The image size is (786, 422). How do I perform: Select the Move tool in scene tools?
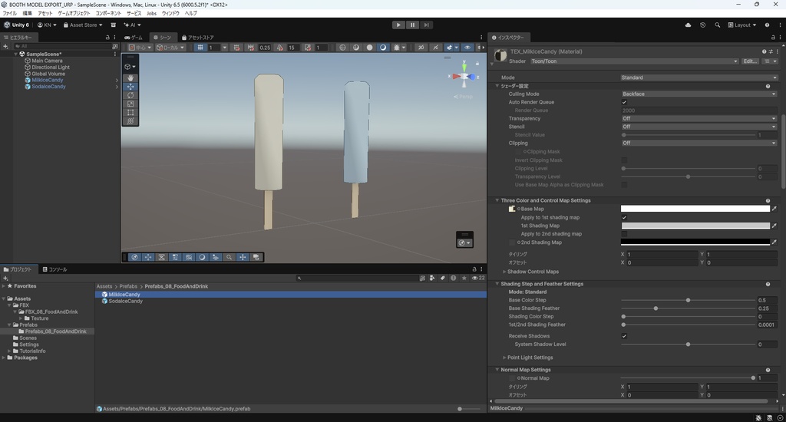(x=130, y=87)
